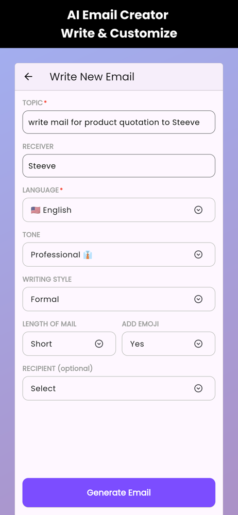Open the Recipient dropdown showing Select

tap(118, 388)
